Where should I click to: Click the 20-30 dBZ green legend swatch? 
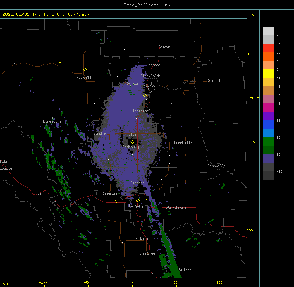pyautogui.click(x=268, y=142)
